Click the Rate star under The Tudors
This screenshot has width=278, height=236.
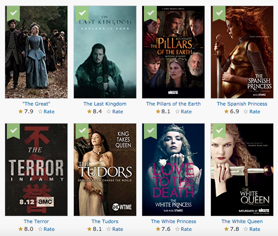[109, 229]
